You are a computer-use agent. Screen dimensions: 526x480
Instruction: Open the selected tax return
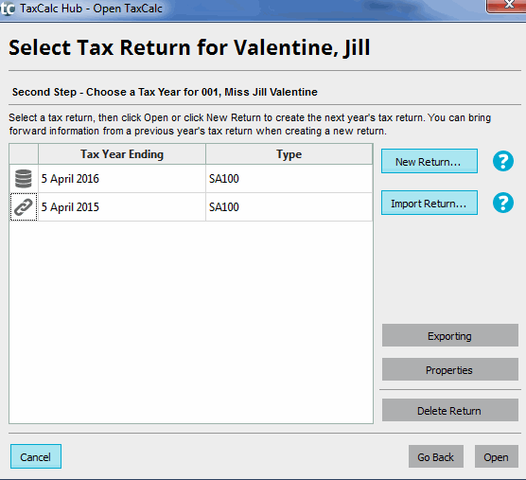(x=496, y=456)
